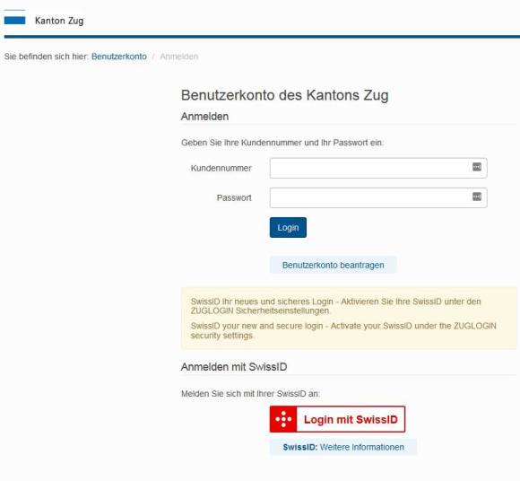This screenshot has height=481, width=520.
Task: Click the Anmelden section heading
Action: [204, 117]
